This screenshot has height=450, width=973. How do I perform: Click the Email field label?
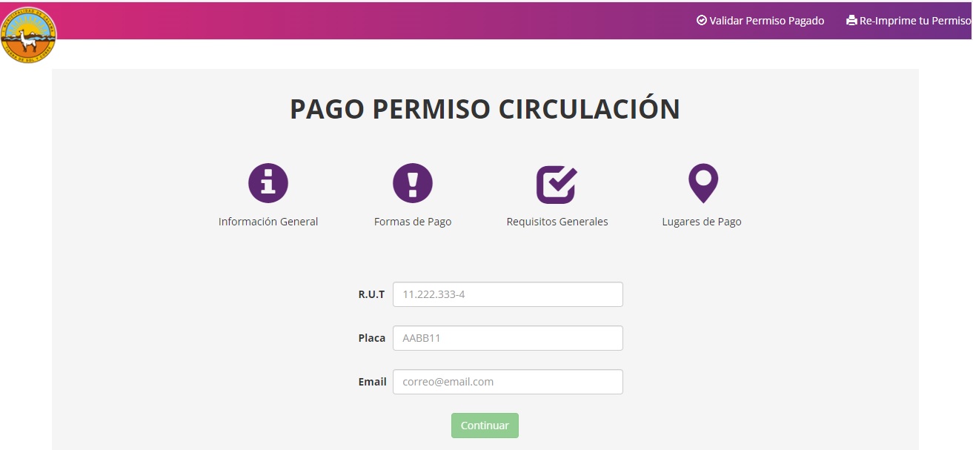tap(373, 381)
